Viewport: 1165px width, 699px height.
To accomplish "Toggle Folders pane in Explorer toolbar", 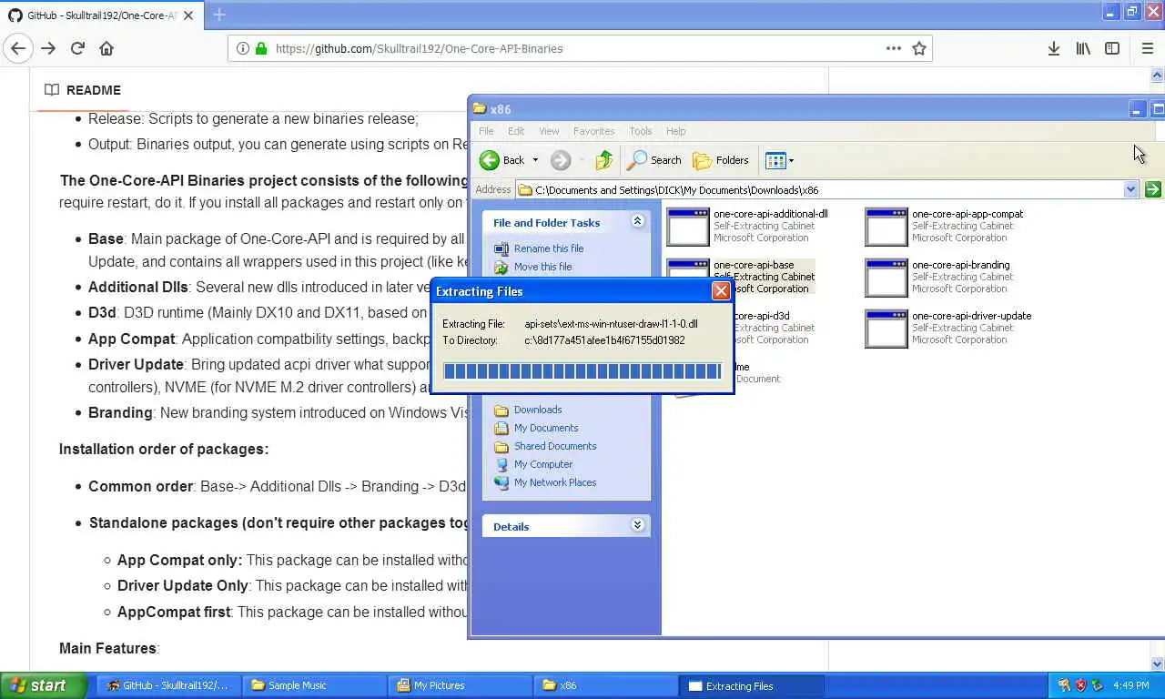I will click(721, 160).
